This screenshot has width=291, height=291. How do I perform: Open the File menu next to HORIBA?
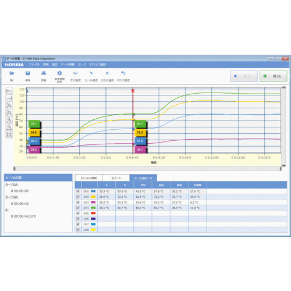pos(34,65)
